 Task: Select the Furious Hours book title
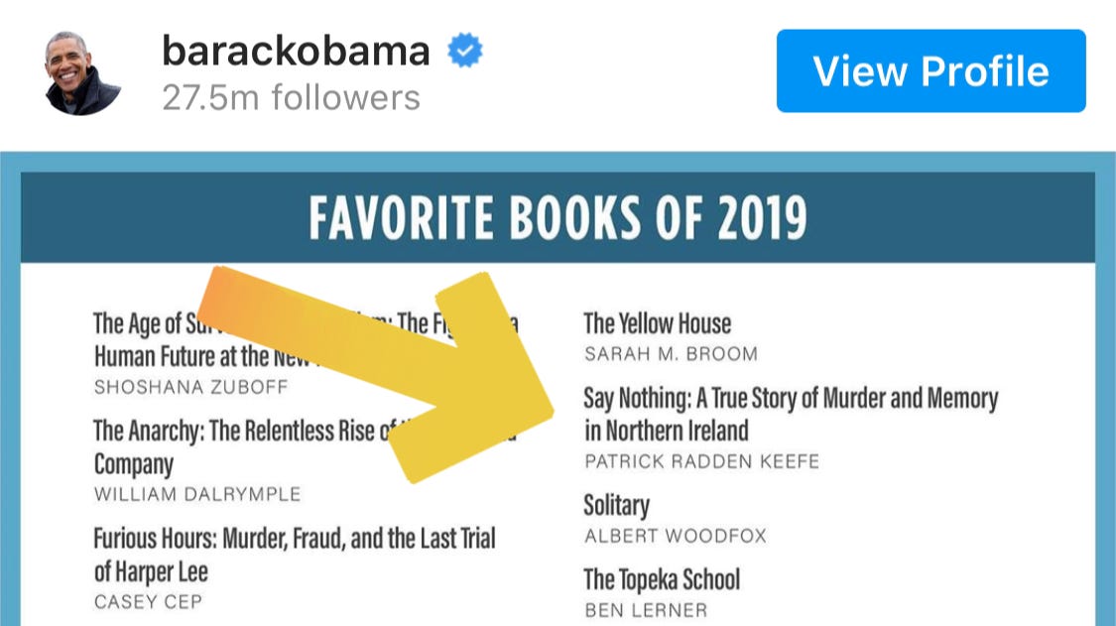pos(295,555)
